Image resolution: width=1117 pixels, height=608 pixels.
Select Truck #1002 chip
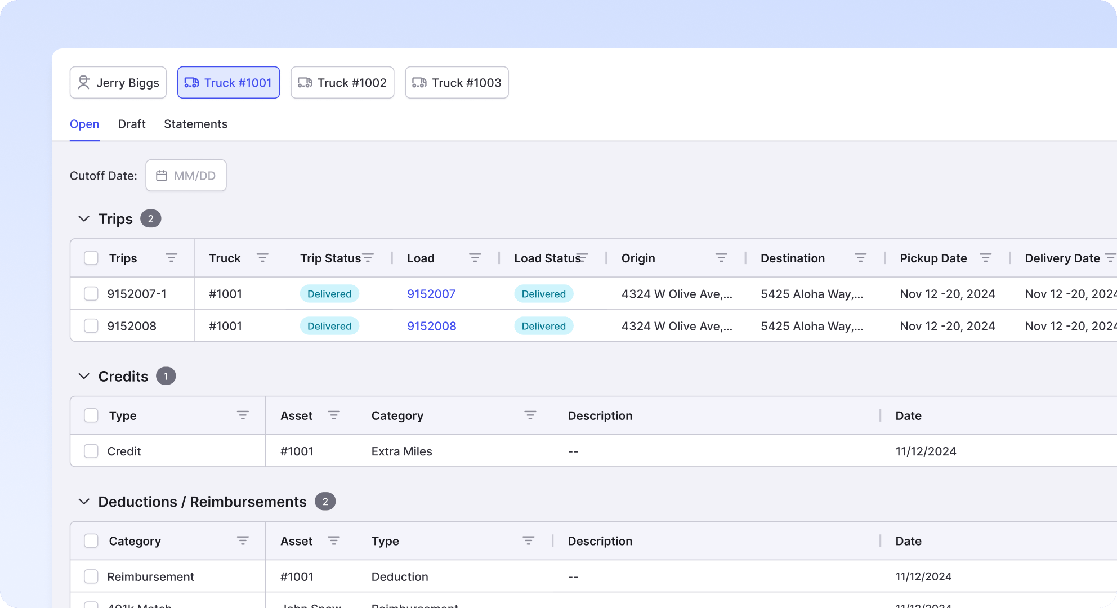coord(342,83)
